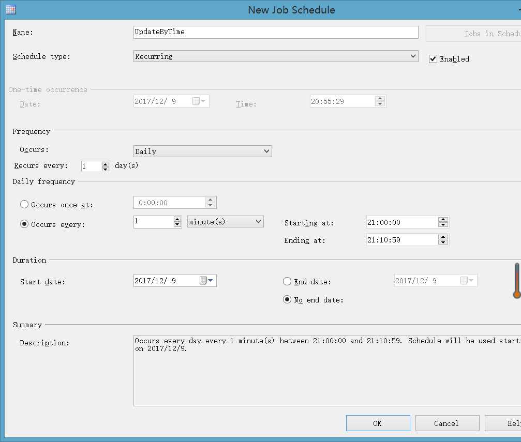The width and height of the screenshot is (521, 442).
Task: Increase the Starting at time
Action: [443, 220]
